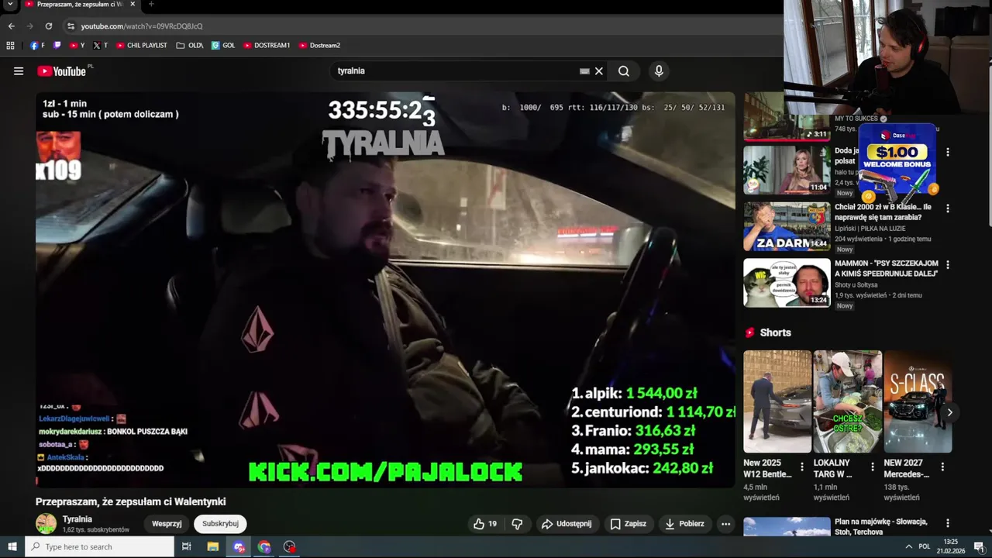This screenshot has height=558, width=992.
Task: Start voice search with the microphone
Action: pos(659,71)
